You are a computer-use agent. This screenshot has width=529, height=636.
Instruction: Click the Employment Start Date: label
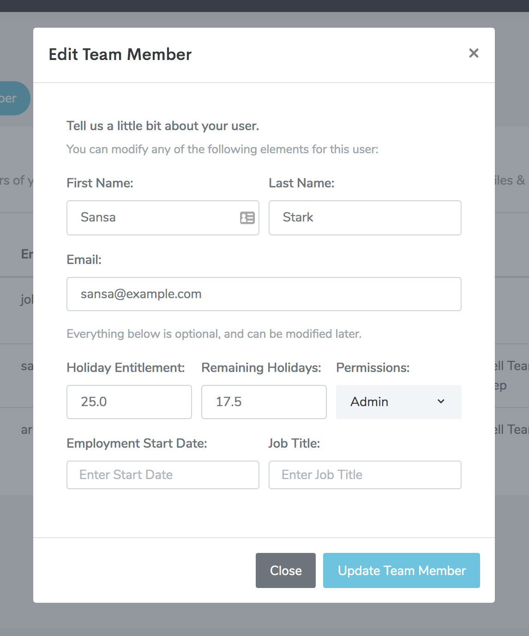click(137, 444)
